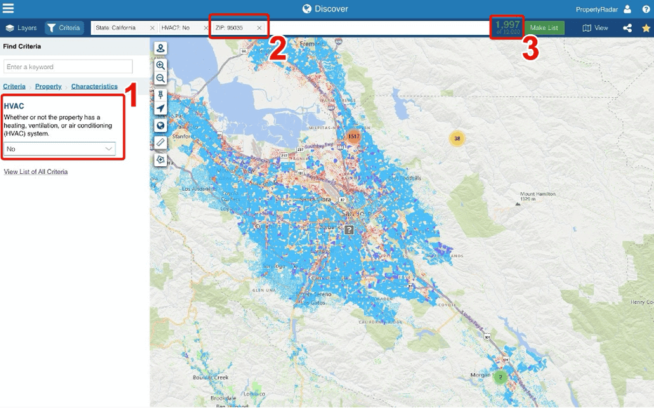Focus the Enter a keyword field
The width and height of the screenshot is (654, 408).
(68, 67)
